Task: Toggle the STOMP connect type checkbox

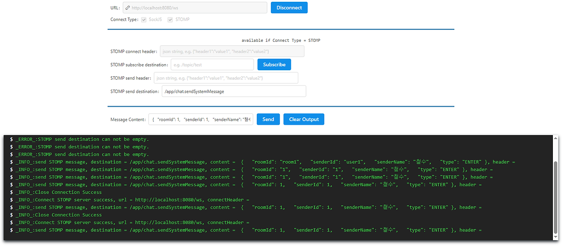Action: point(170,19)
